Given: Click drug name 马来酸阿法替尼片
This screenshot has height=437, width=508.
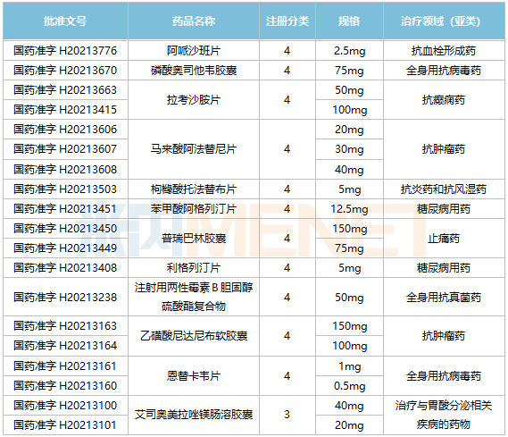Looking at the screenshot, I should tap(194, 149).
